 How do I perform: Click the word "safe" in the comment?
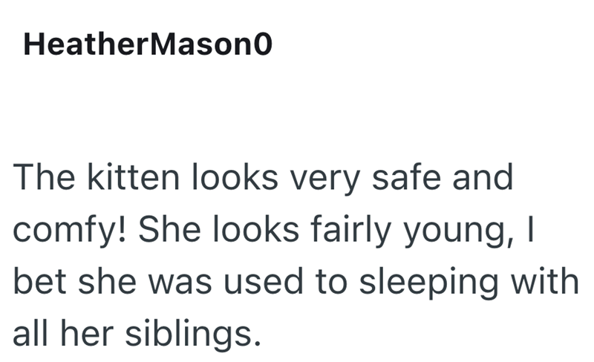[x=406, y=177]
